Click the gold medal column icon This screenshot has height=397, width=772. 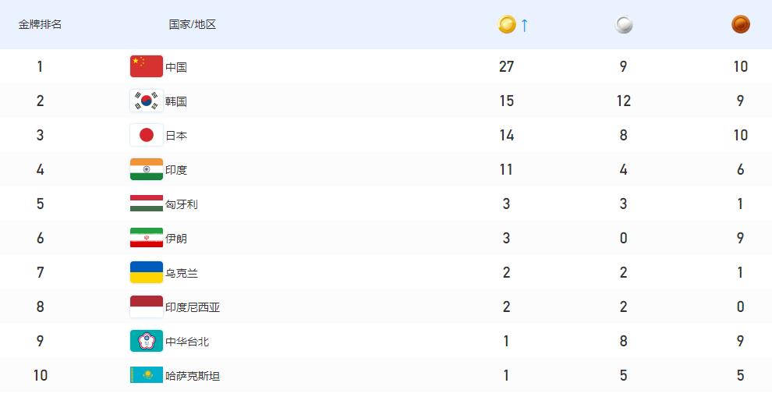coord(507,24)
